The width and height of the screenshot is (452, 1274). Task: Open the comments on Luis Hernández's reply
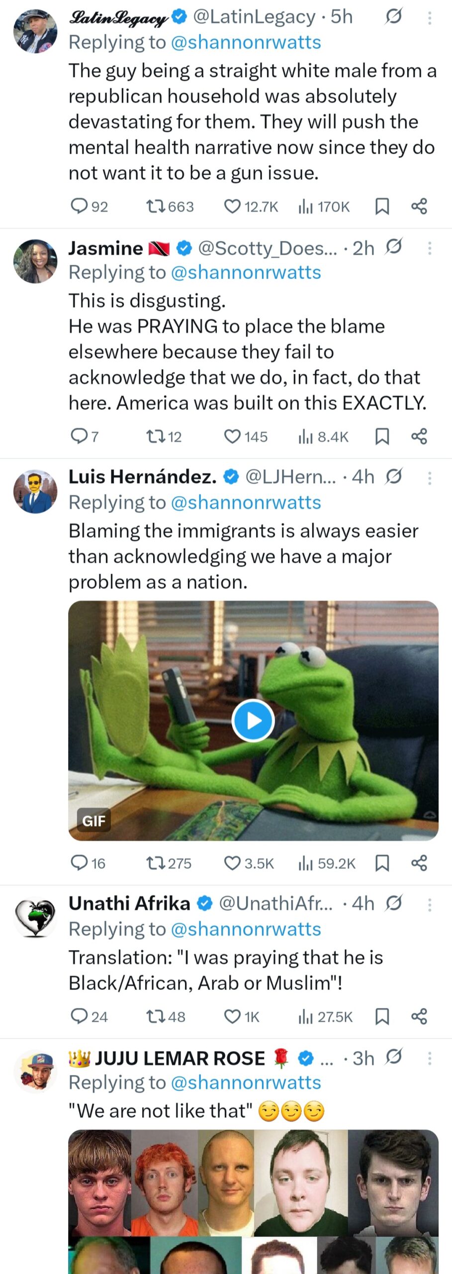click(88, 863)
